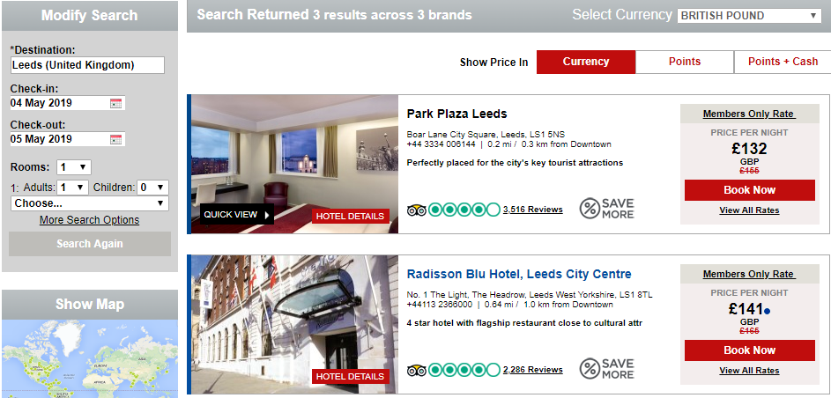Click Radisson Blu Save More percent icon
This screenshot has width=831, height=398.
[590, 369]
